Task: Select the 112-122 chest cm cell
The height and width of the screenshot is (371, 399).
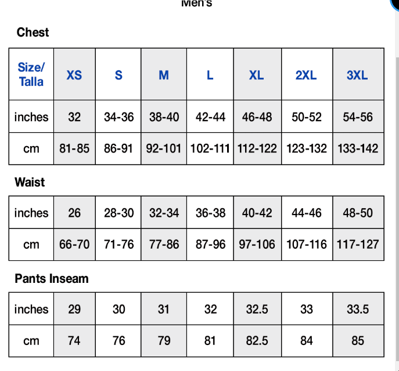Action: pyautogui.click(x=257, y=148)
